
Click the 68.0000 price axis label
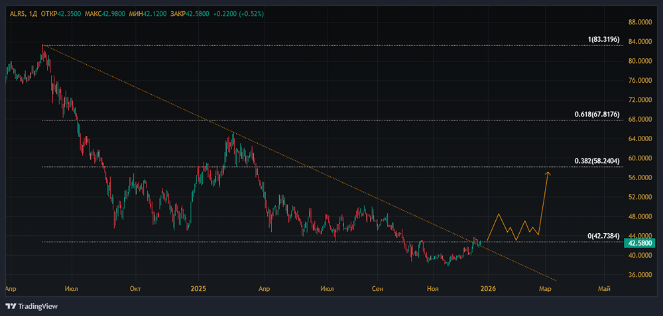639,119
